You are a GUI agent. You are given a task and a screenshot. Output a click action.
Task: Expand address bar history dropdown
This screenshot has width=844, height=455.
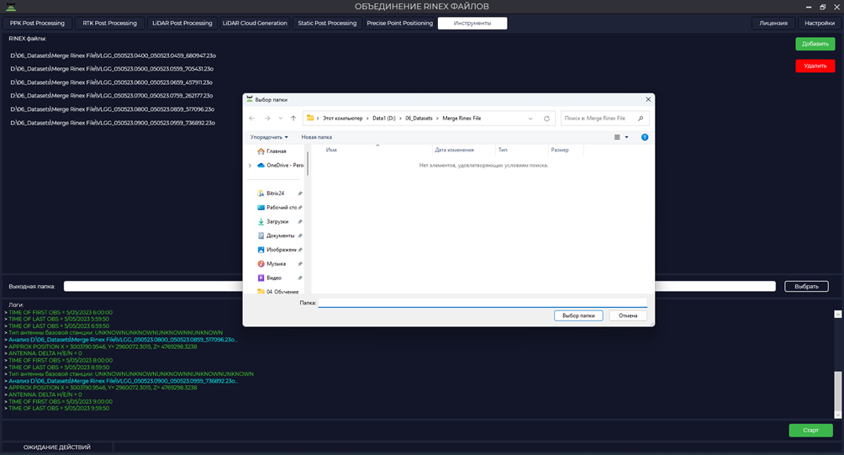coord(530,119)
